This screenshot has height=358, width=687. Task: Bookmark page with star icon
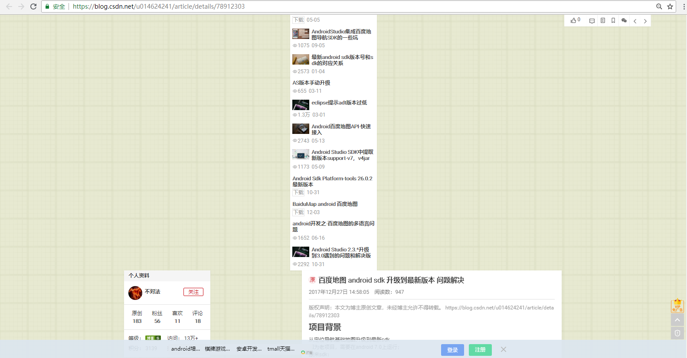670,7
